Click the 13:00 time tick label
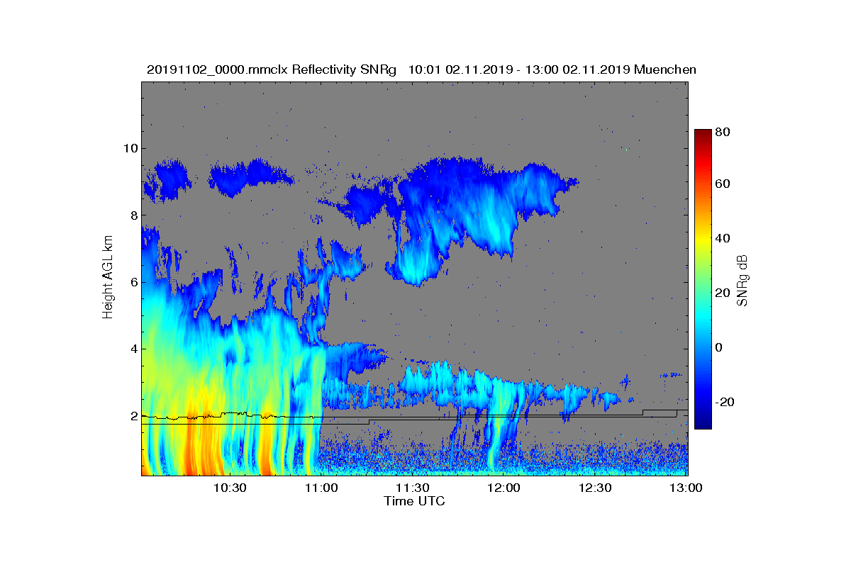 (x=686, y=488)
